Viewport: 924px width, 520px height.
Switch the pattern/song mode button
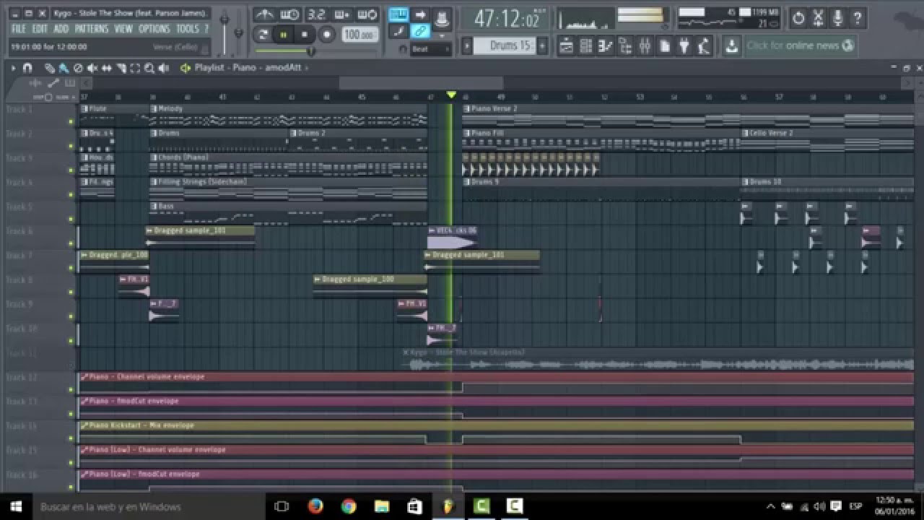(x=263, y=34)
